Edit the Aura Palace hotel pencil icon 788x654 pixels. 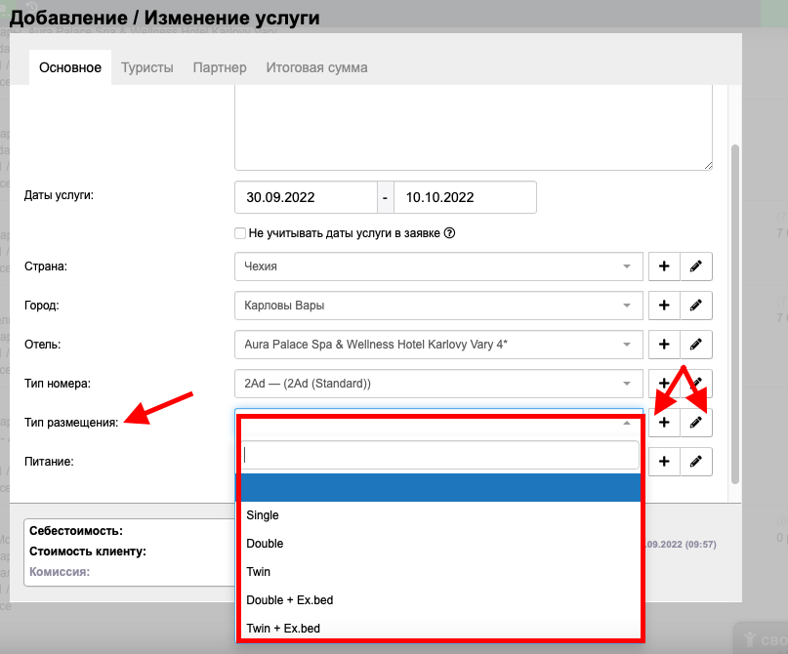point(696,345)
